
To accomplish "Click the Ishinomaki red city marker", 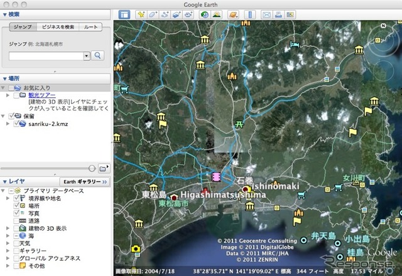I will [x=246, y=189].
